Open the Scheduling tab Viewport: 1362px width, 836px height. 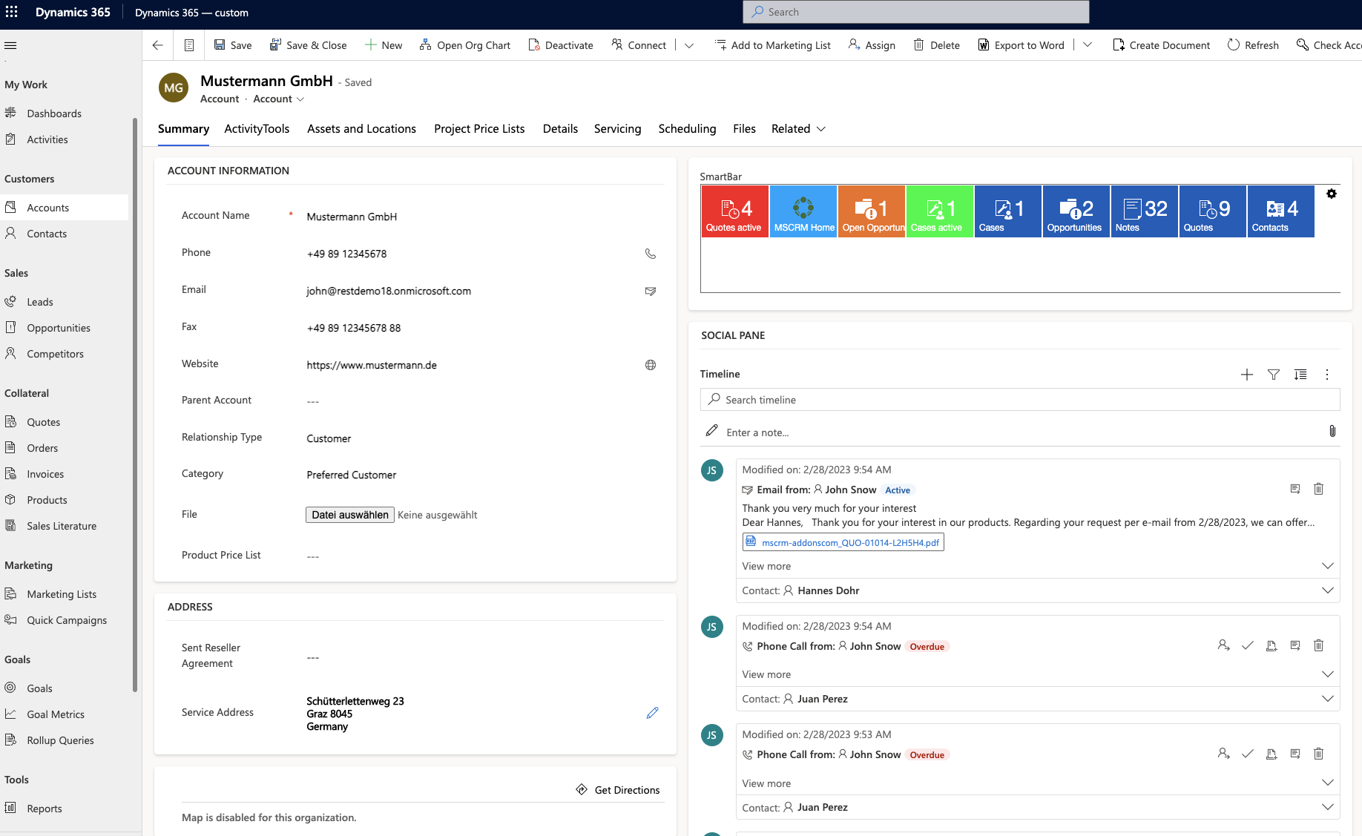click(x=687, y=129)
